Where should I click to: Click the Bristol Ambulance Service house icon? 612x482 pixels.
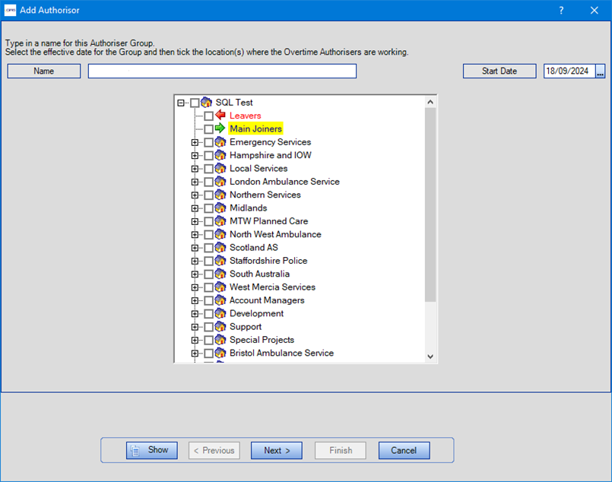tap(220, 354)
